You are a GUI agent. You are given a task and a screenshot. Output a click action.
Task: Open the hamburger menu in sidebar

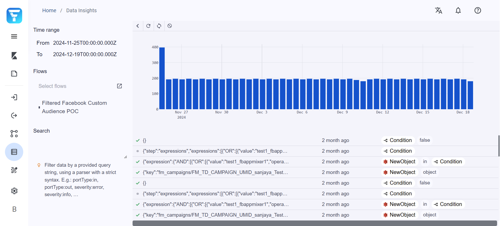(x=14, y=36)
